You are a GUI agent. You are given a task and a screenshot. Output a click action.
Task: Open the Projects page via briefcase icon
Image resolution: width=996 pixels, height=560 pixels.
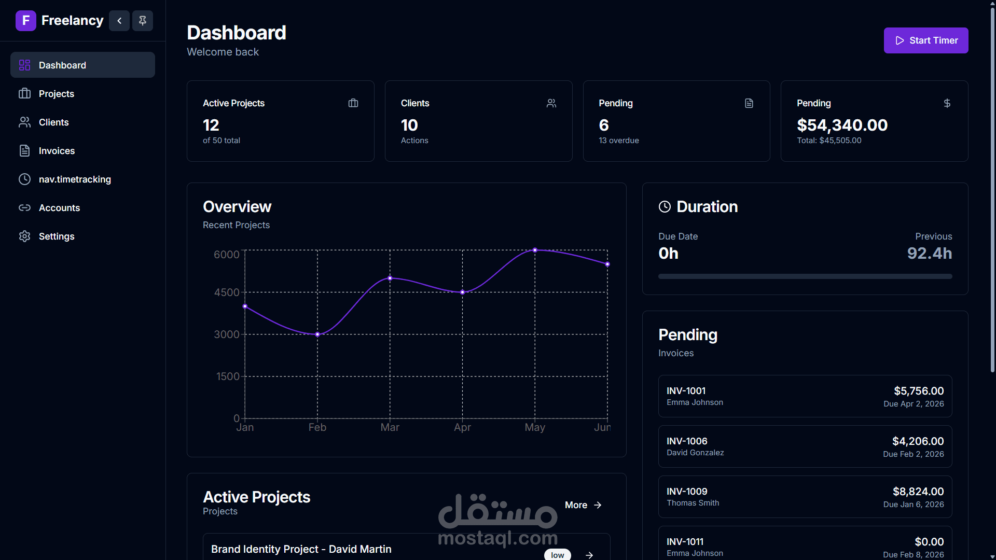click(x=25, y=93)
